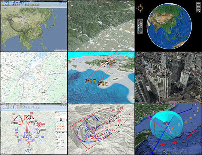Expand the application orb menu in top-left window
202x155 pixels.
2,2
